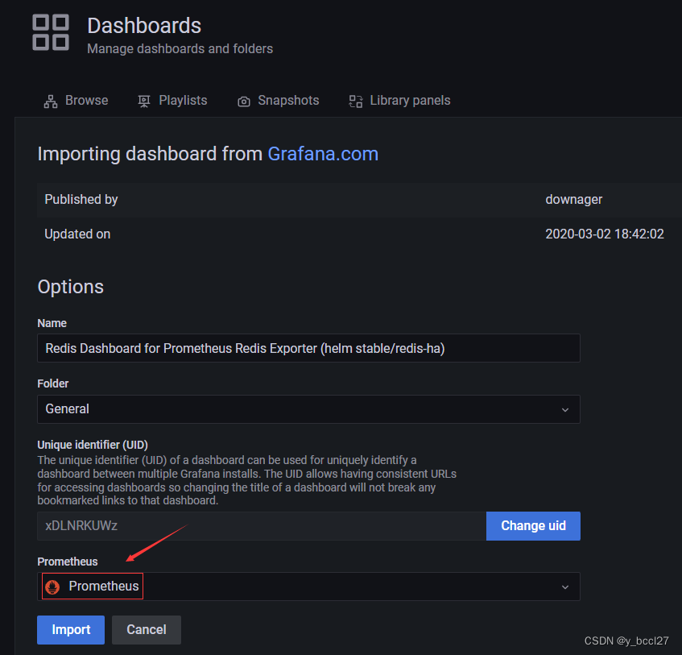Click the 'Manage dashboards and folders' subtitle
The image size is (682, 655).
180,49
